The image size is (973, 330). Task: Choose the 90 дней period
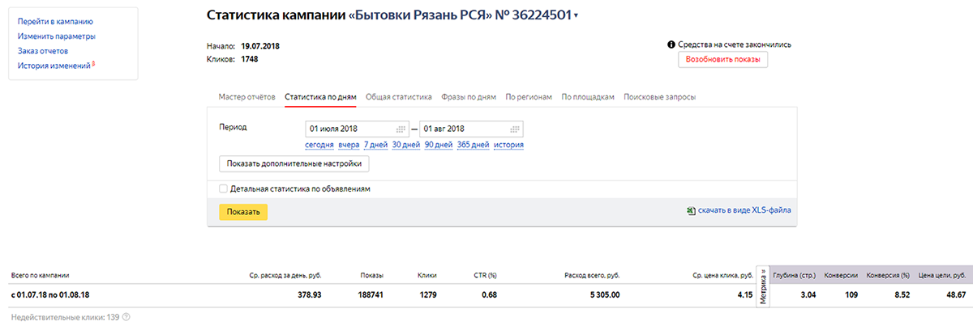click(x=439, y=145)
